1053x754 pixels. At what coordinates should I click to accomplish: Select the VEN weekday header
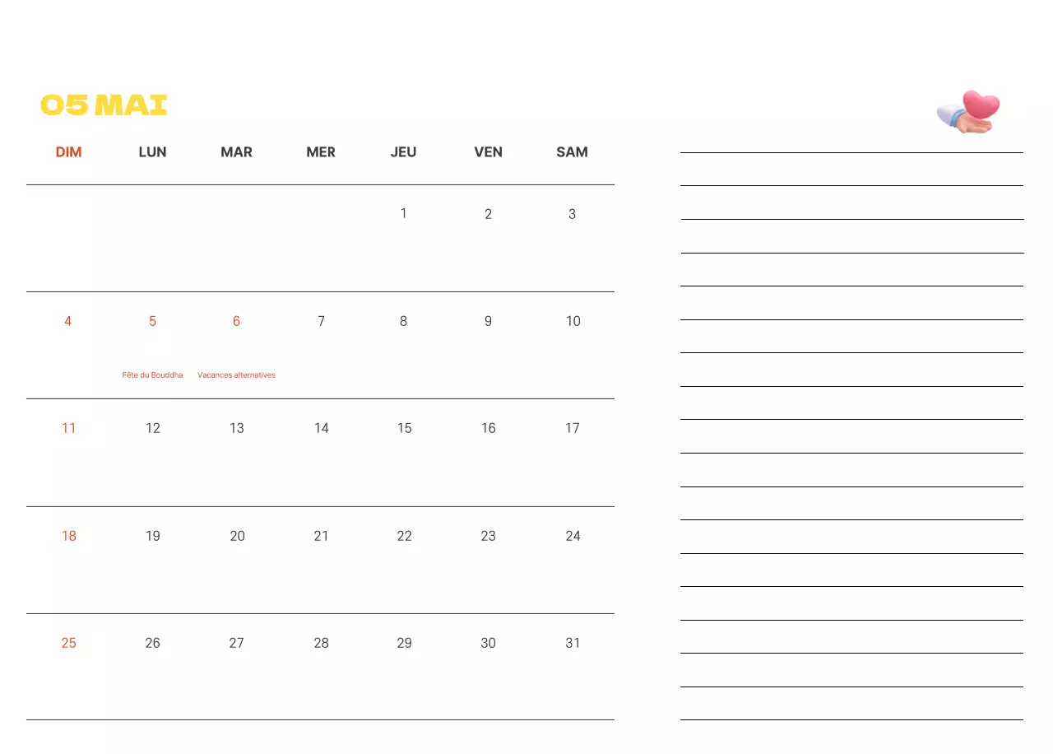(488, 152)
